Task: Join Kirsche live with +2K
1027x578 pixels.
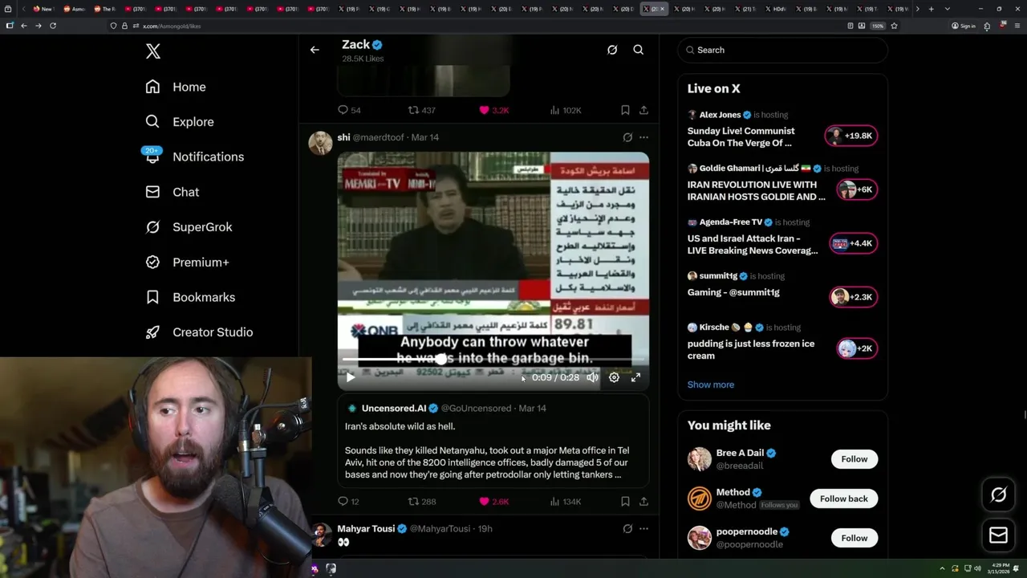Action: pos(856,348)
